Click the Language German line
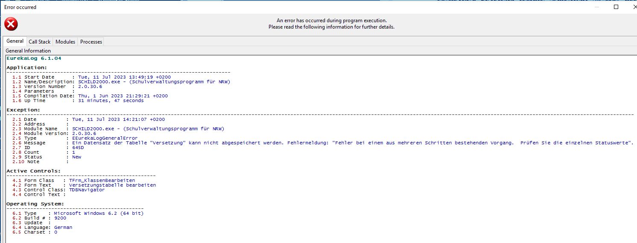The image size is (637, 243). 42,227
